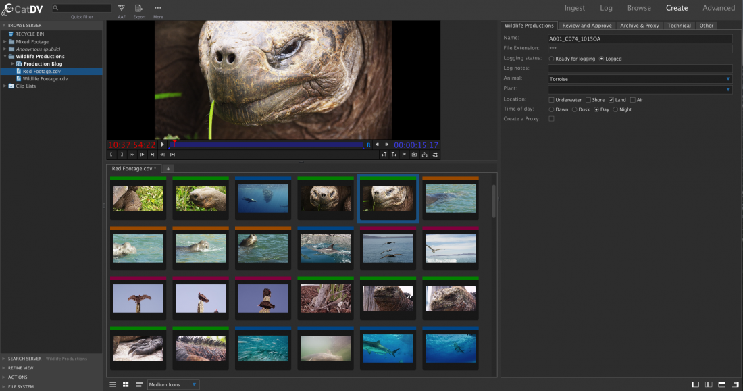Viewport: 743px width, 391px height.
Task: Click the flag marker icon under the player
Action: 404,155
